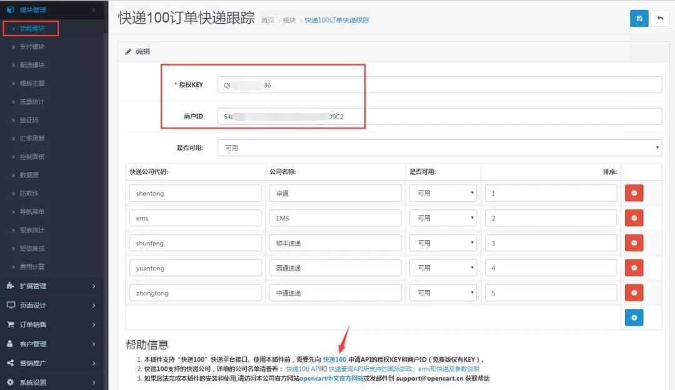Open 支付模块 in the sidebar
Screen dimensions: 675x390
click(x=32, y=46)
